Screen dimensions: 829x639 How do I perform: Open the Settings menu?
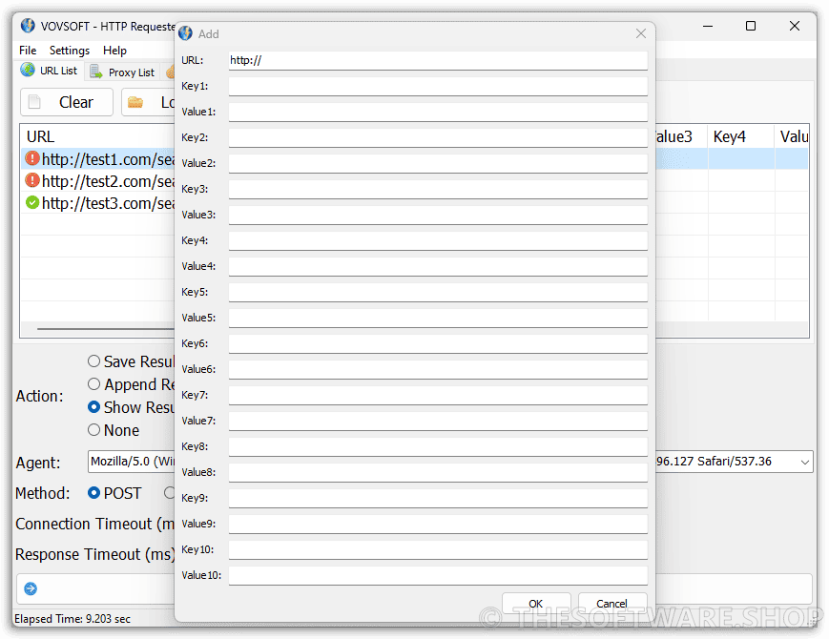point(70,51)
